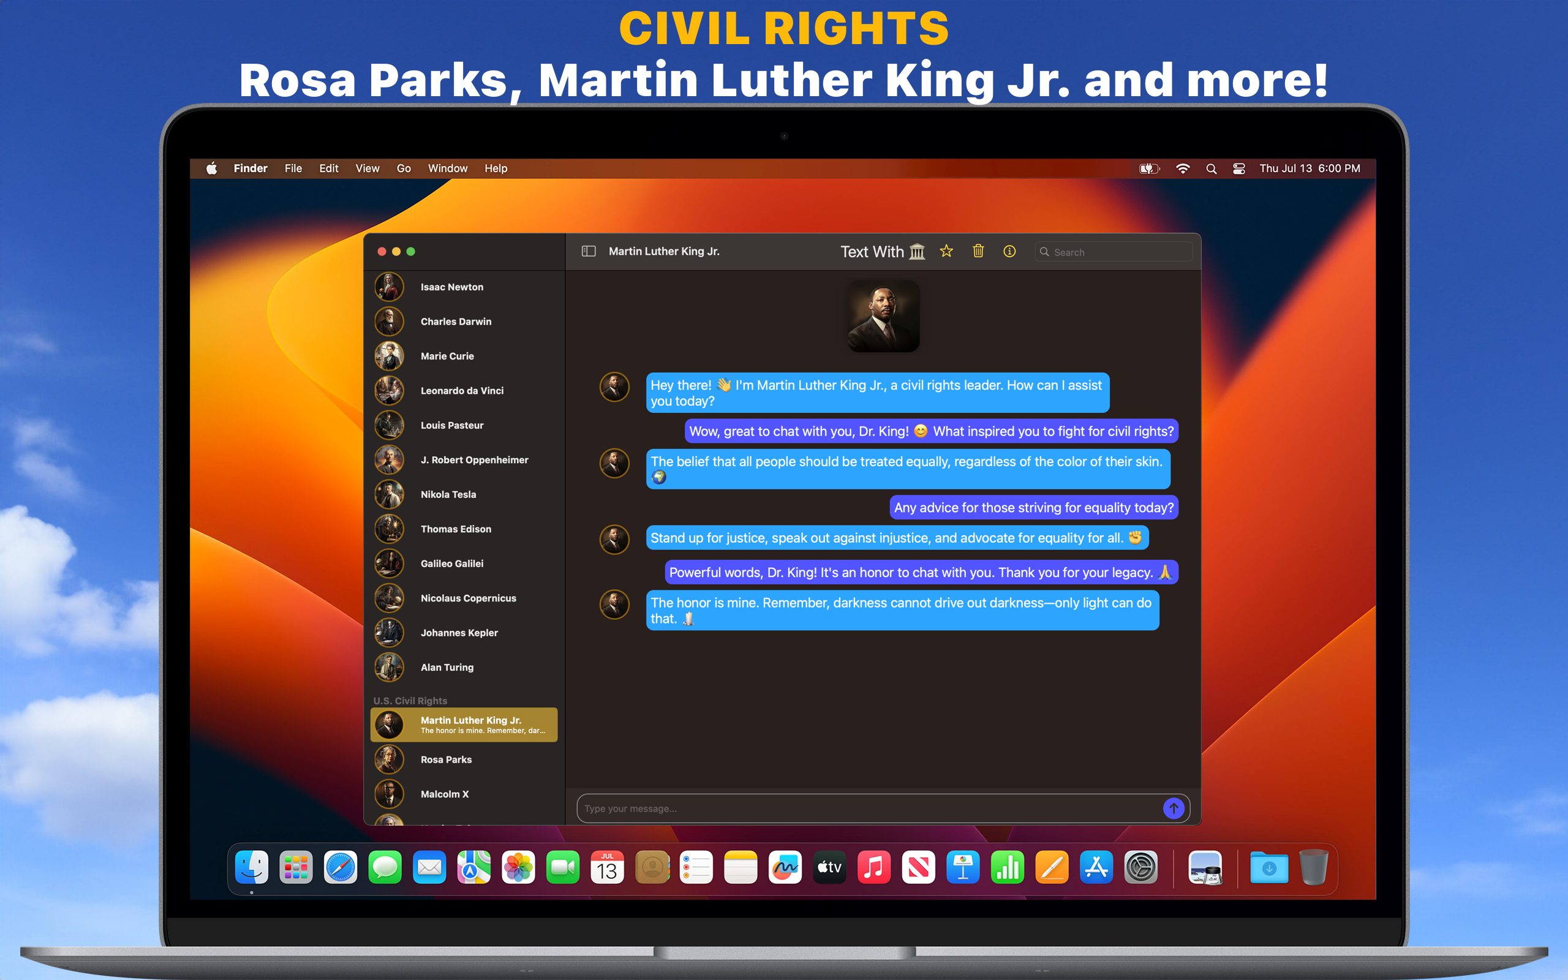Click the Wi-Fi status icon
This screenshot has height=980, width=1568.
pos(1183,168)
